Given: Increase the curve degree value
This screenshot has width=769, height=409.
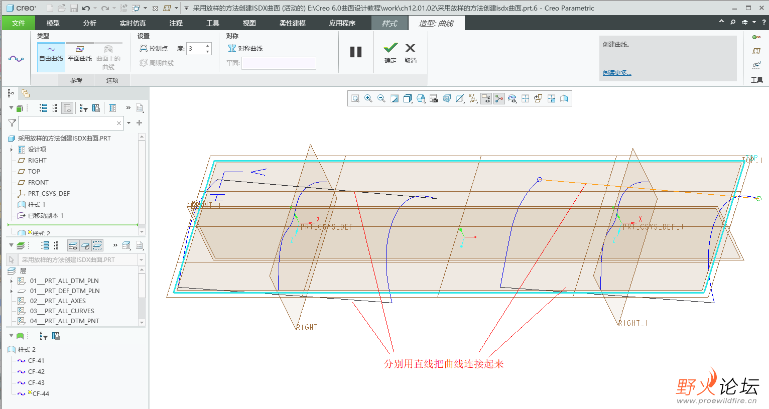Looking at the screenshot, I should point(208,46).
